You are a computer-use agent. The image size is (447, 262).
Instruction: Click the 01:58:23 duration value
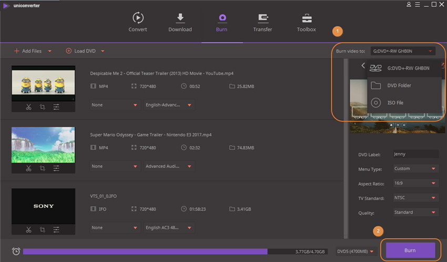coord(198,209)
